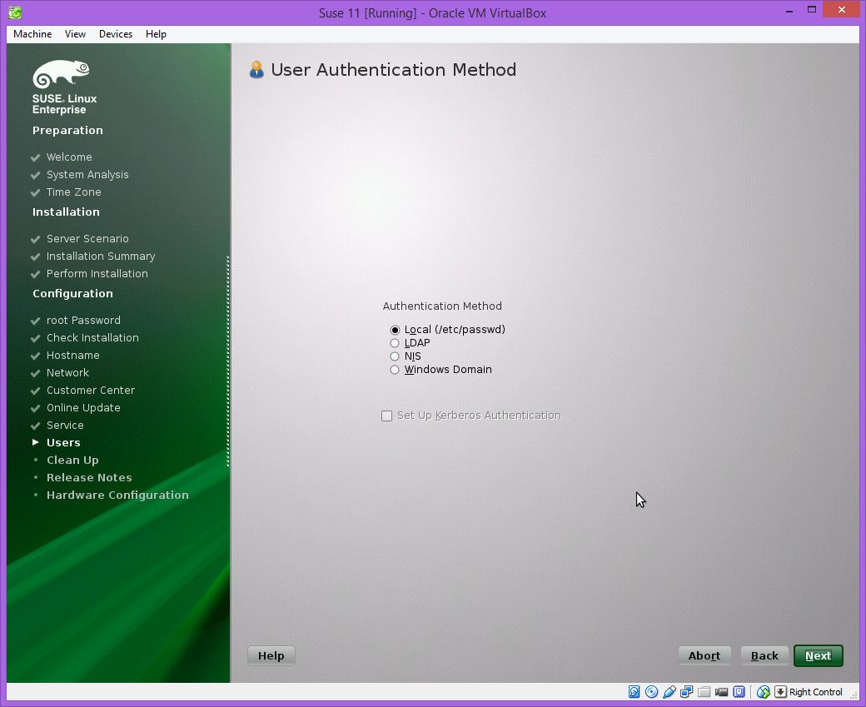Click the Authentication Method group label

coord(442,306)
